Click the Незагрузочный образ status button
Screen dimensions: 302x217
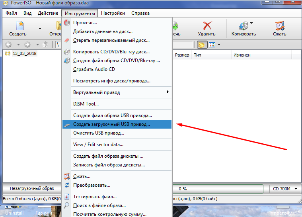[x=32, y=188]
